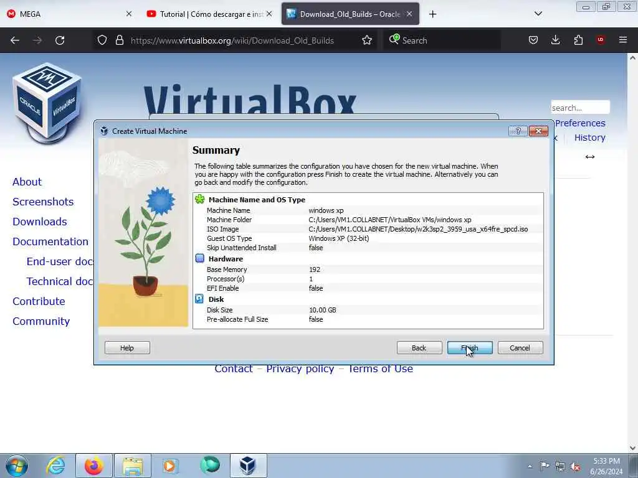Select the Base Memory value 192
The width and height of the screenshot is (638, 478).
(315, 269)
